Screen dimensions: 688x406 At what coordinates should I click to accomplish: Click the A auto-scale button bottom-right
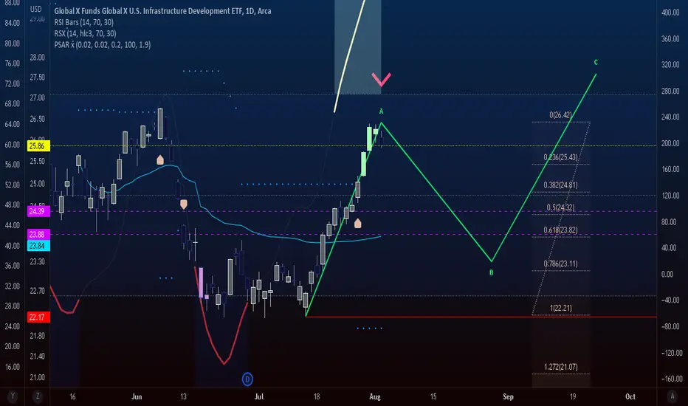pos(672,396)
